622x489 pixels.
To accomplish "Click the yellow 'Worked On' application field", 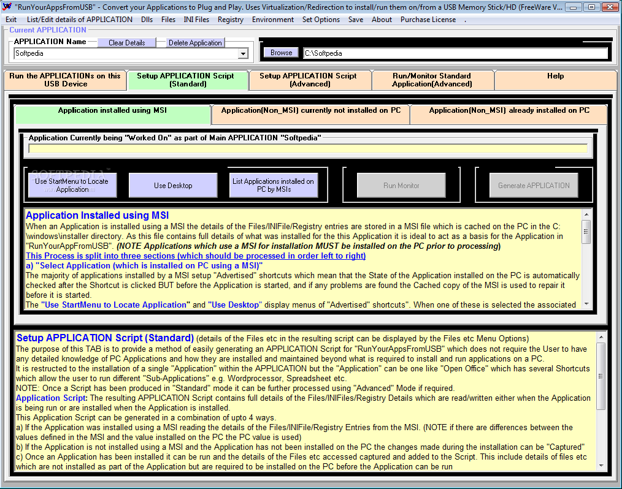I will (308, 149).
